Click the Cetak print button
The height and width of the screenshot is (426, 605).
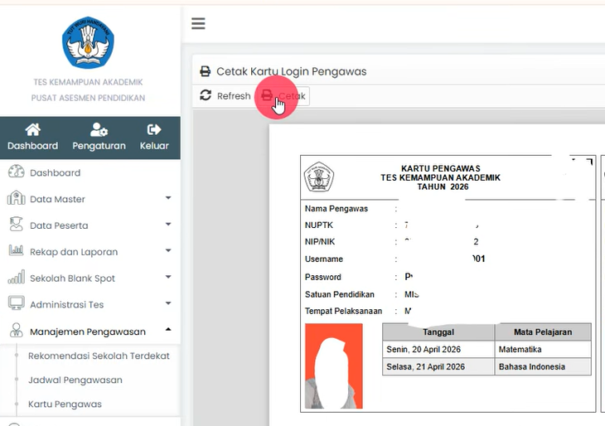283,95
